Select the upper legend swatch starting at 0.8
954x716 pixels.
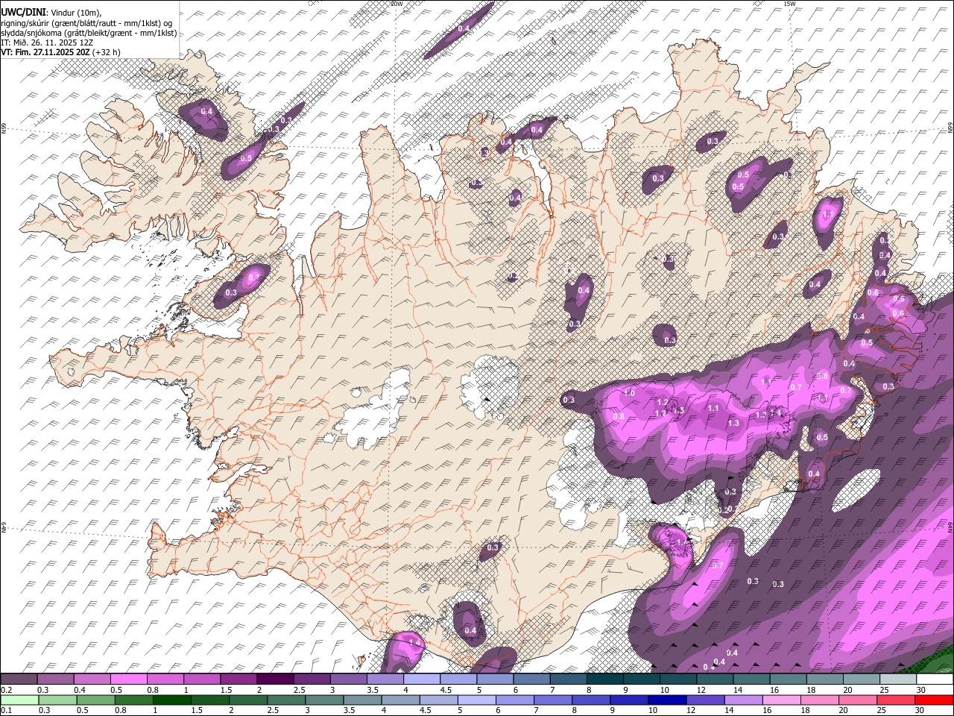pyautogui.click(x=165, y=679)
